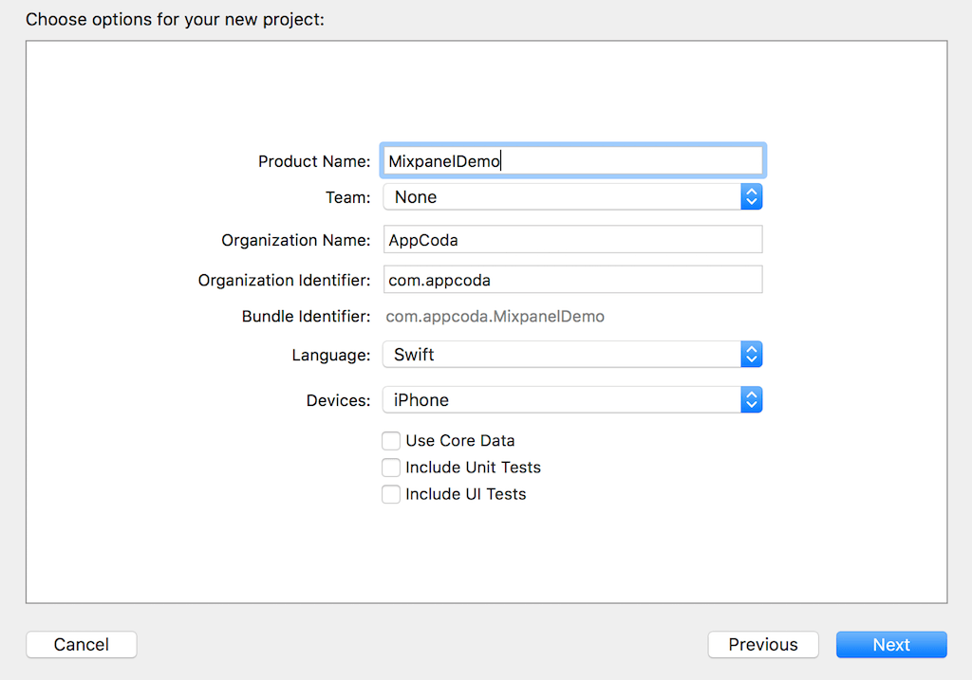Click the Devices label

[x=339, y=400]
